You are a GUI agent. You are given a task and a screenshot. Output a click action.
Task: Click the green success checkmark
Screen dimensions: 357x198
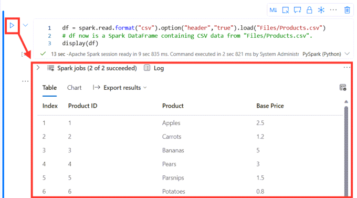[x=43, y=54]
